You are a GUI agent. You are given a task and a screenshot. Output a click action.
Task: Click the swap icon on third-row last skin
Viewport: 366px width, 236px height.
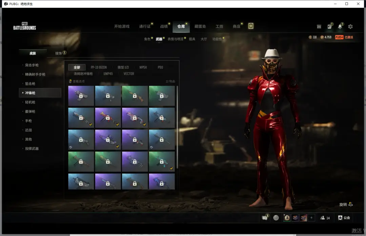click(x=151, y=147)
